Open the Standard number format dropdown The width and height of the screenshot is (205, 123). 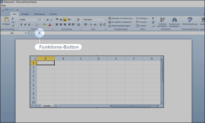pyautogui.click(x=105, y=20)
